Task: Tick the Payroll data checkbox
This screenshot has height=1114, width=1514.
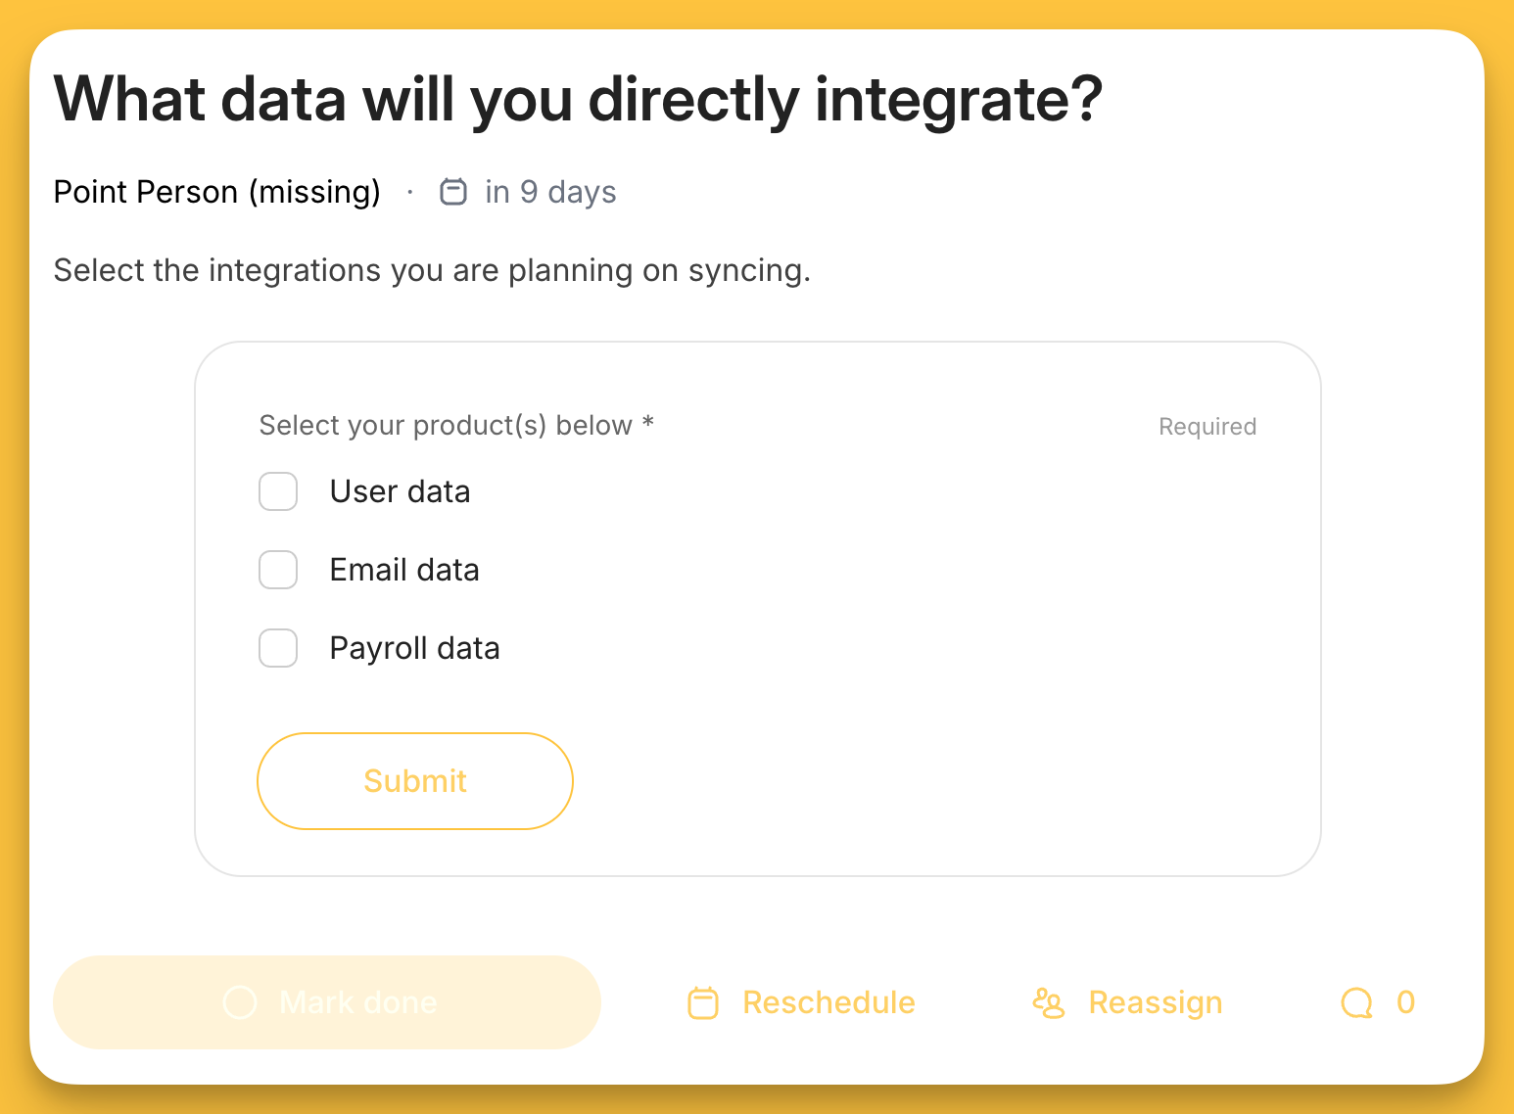Action: [278, 648]
